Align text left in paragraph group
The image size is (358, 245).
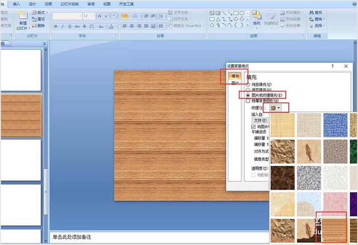(x=125, y=26)
